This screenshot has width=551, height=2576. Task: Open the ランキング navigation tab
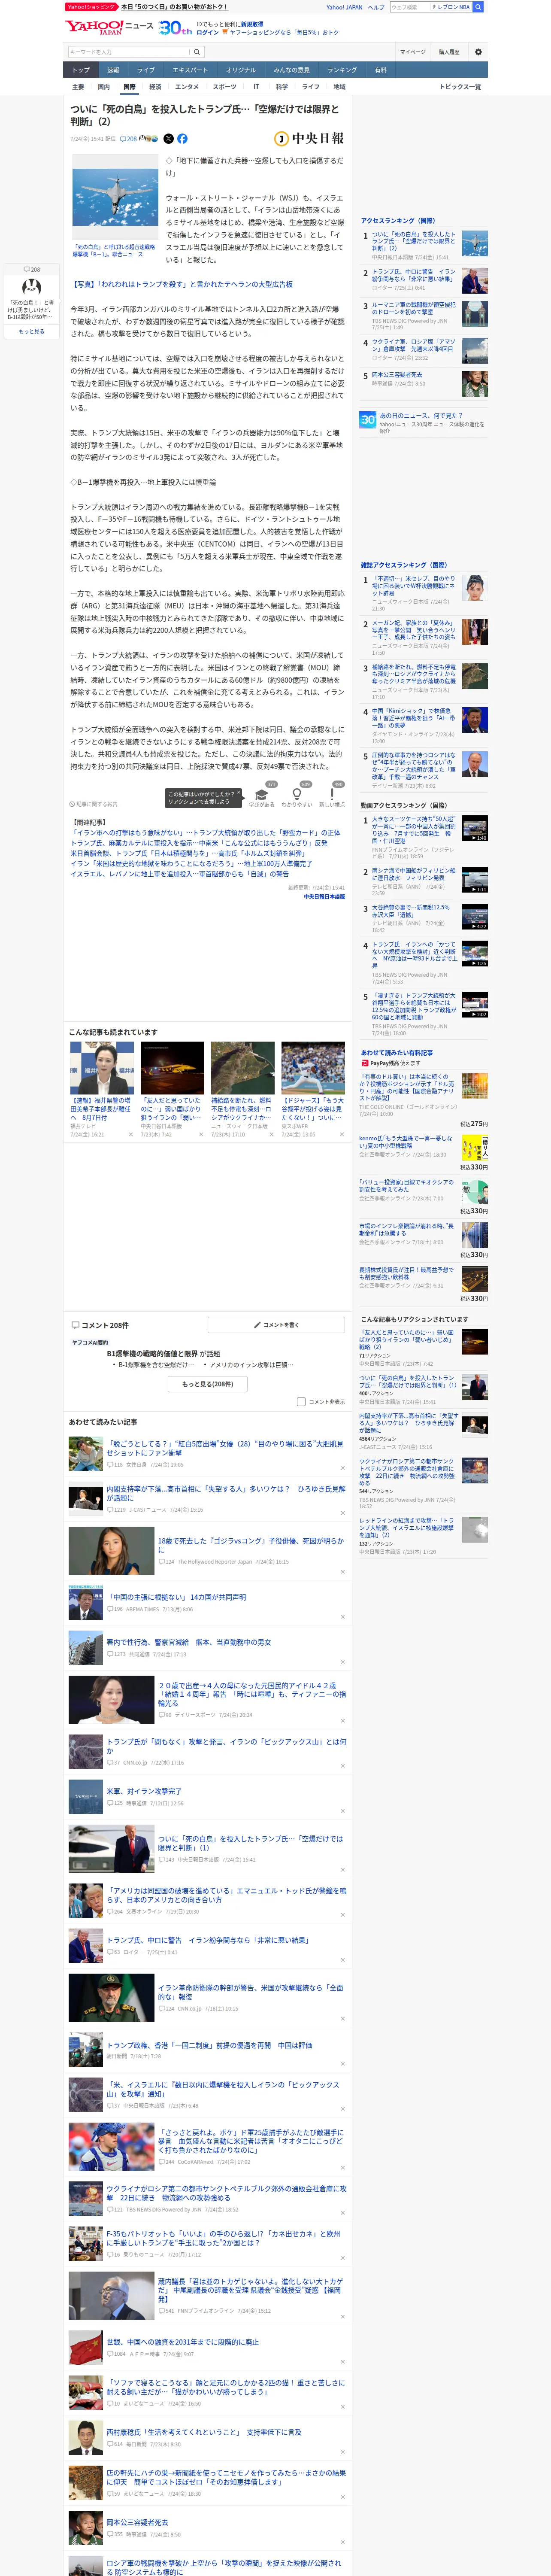click(342, 70)
